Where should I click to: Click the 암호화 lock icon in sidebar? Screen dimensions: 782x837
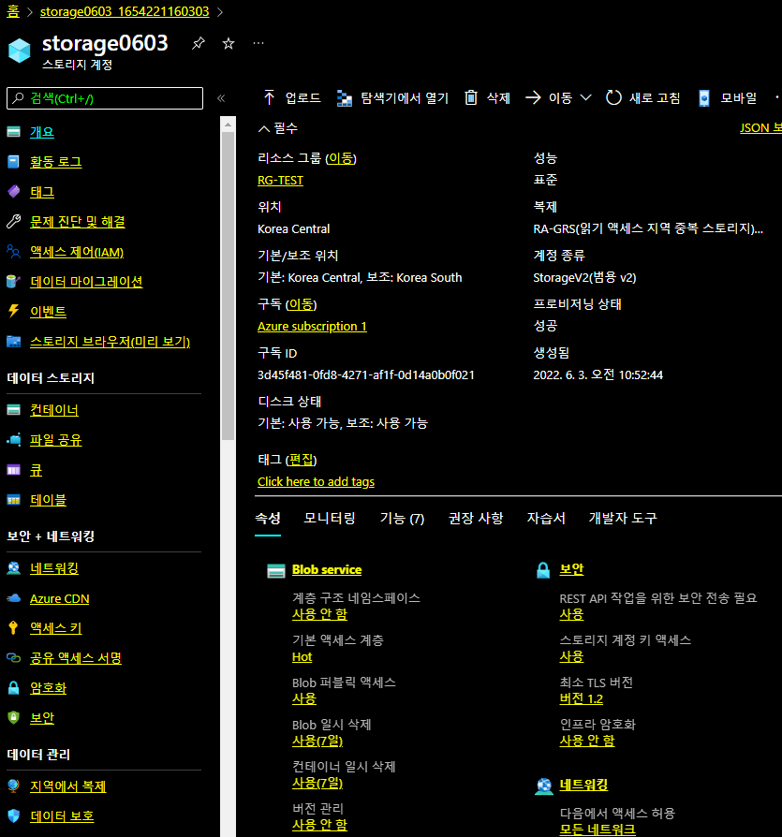point(14,688)
